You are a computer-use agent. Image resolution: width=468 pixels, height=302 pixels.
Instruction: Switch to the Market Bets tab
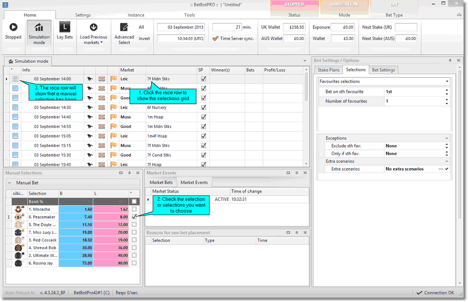[x=161, y=183]
